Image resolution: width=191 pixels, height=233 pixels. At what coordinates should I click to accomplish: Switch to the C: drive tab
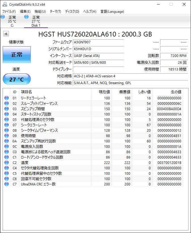tap(12, 21)
